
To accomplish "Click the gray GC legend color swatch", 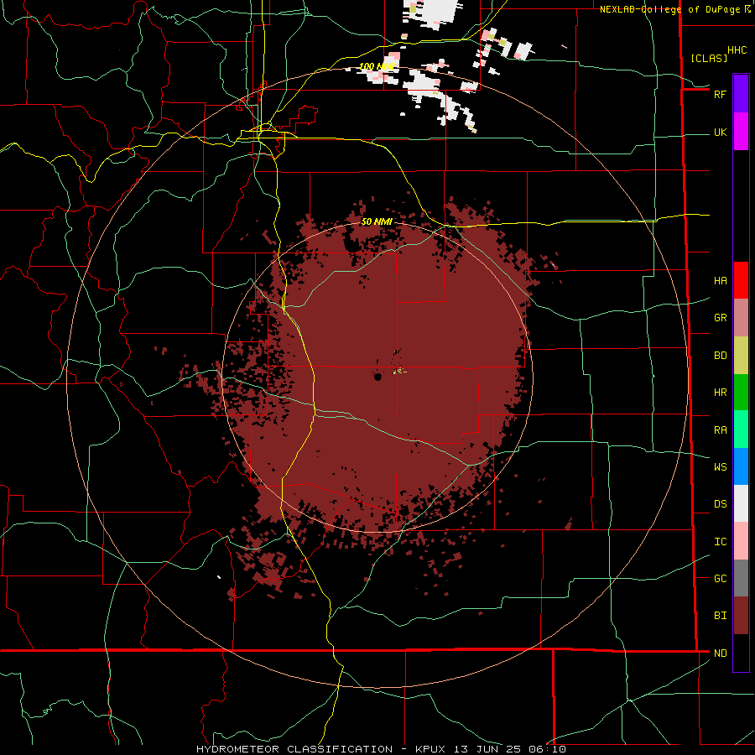I will tap(741, 578).
